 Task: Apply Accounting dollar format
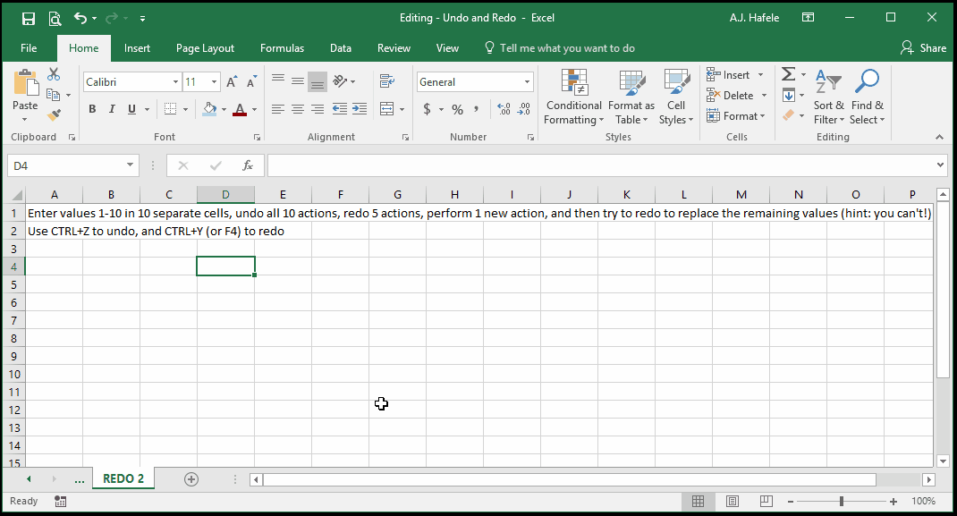coord(428,109)
